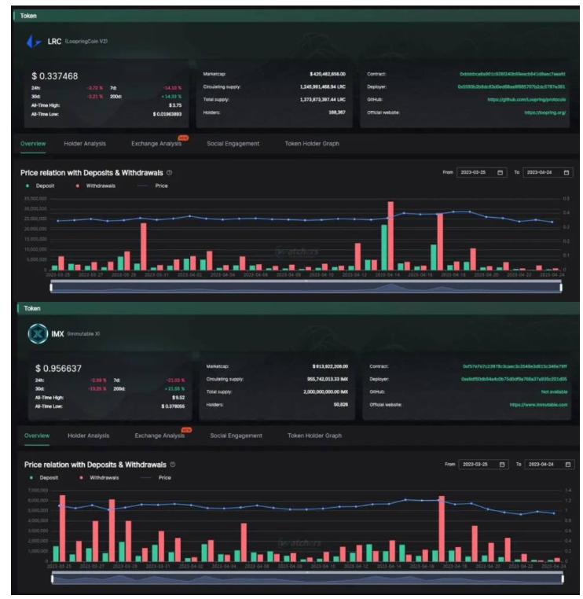This screenshot has width=583, height=599.
Task: Open info tooltip icon beside IMX chart title
Action: (x=173, y=465)
